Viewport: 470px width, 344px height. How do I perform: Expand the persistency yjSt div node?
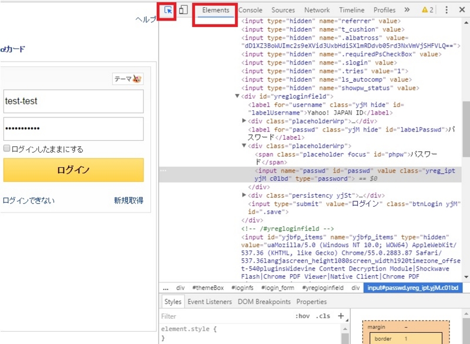[244, 195]
